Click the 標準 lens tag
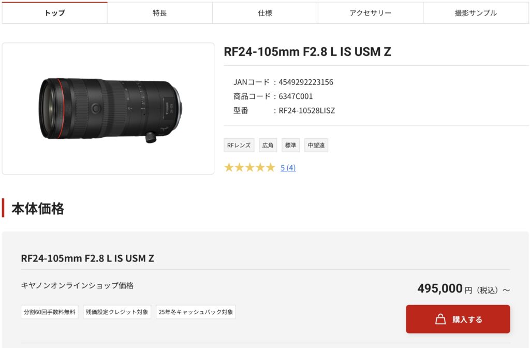Viewport: 530px width, 348px height. coord(290,145)
